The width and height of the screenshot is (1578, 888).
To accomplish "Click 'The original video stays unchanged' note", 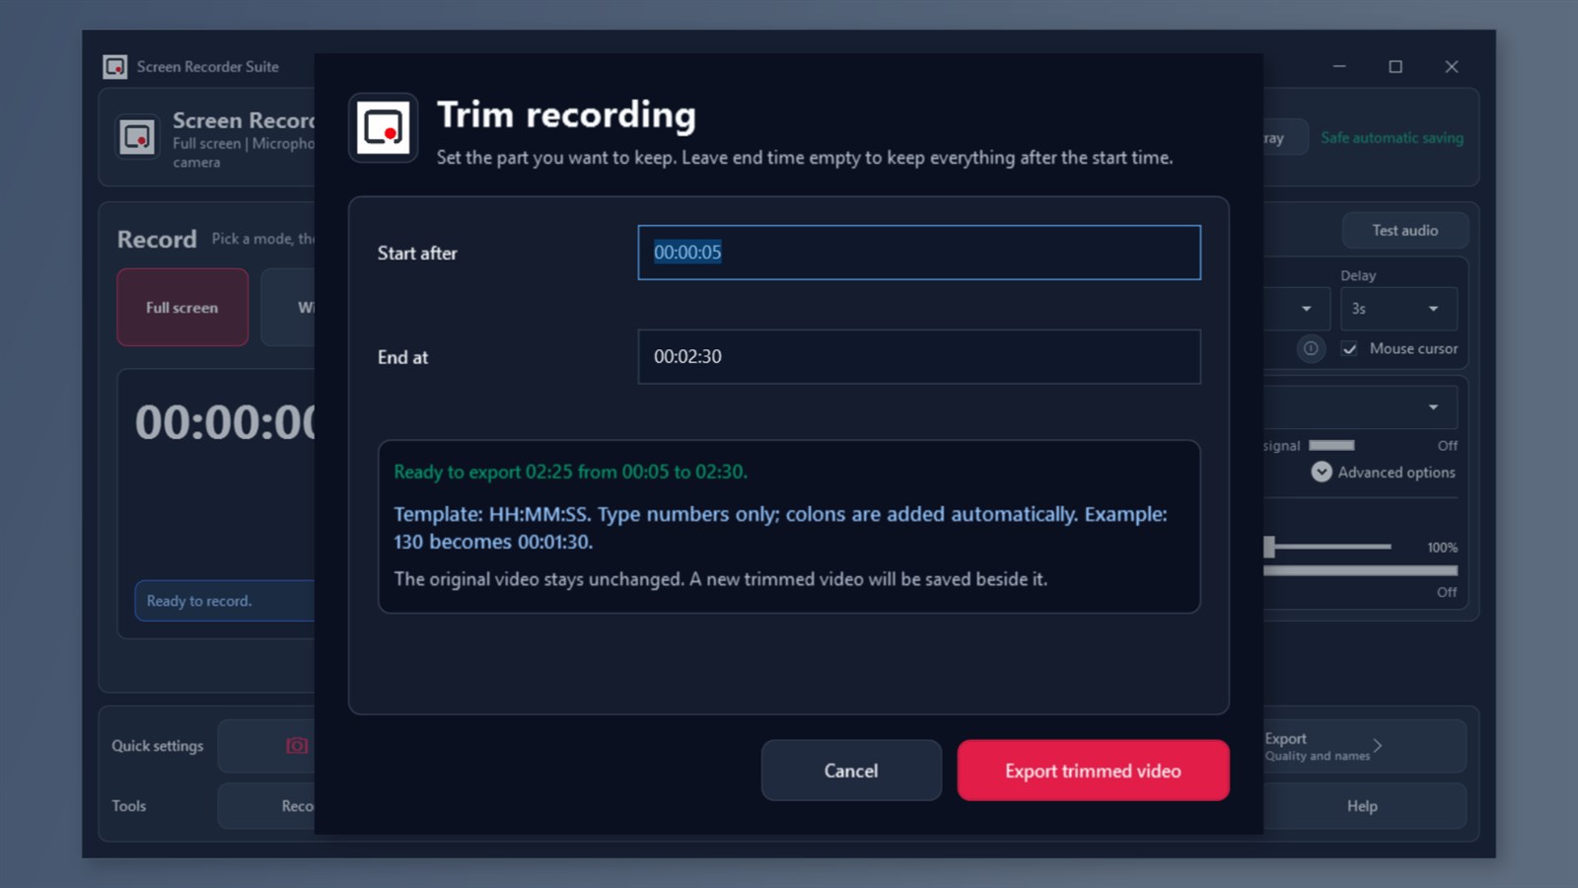I will (721, 579).
